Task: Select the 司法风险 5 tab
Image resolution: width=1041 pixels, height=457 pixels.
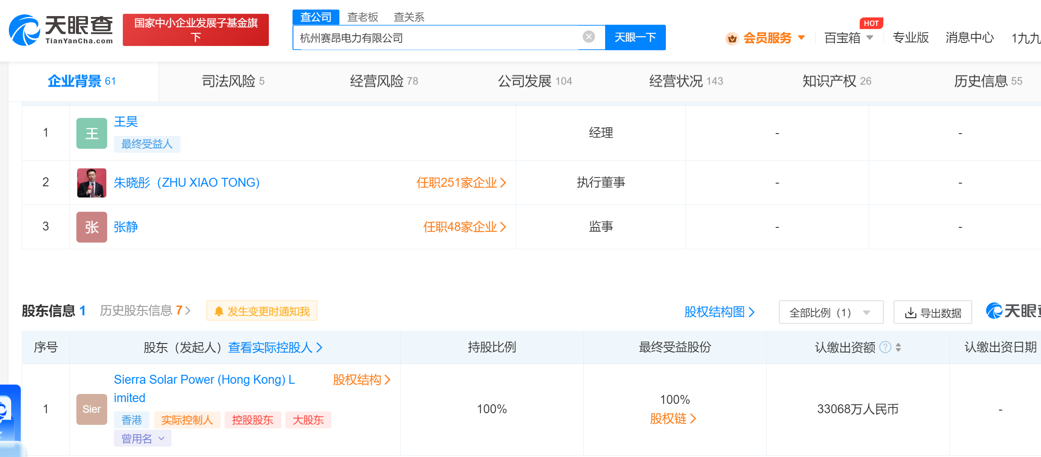Action: (233, 81)
